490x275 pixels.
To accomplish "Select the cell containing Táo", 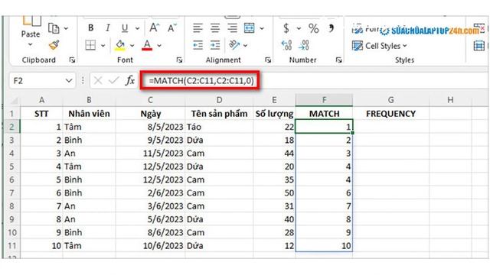I will click(219, 127).
